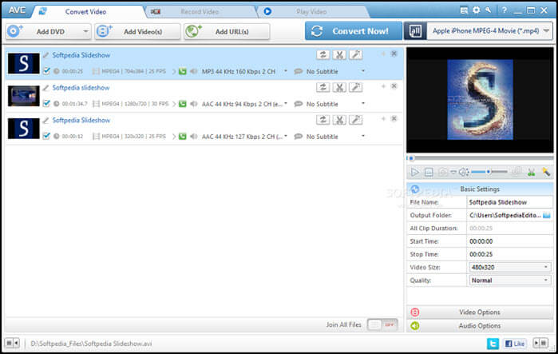Click the magic wand effects icon on second video

(x=356, y=88)
